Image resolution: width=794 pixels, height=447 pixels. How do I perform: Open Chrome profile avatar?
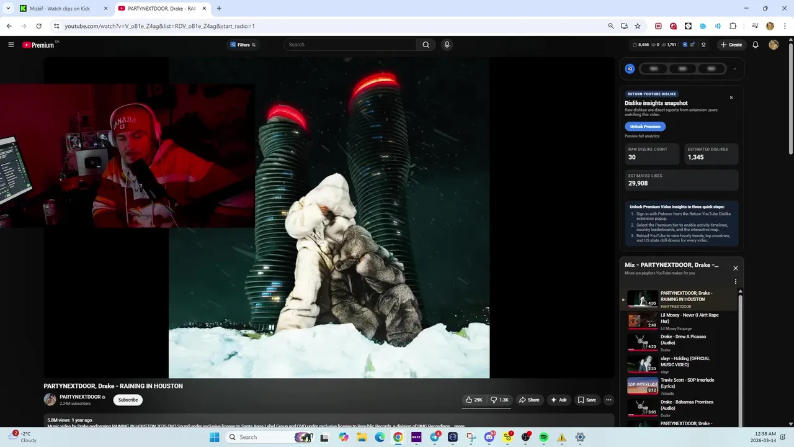click(770, 26)
